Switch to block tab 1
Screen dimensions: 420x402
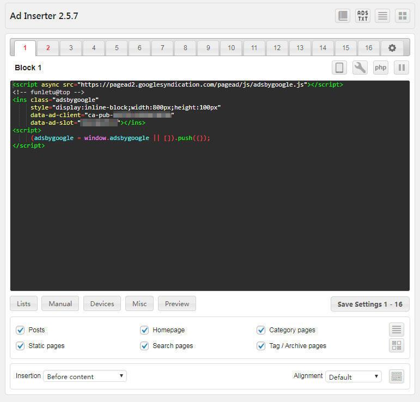pyautogui.click(x=25, y=48)
